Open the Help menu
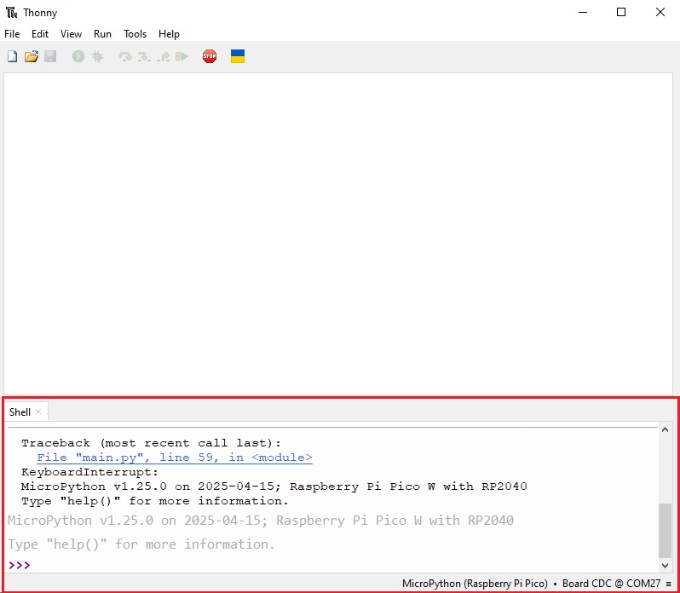Image resolution: width=680 pixels, height=593 pixels. click(169, 34)
